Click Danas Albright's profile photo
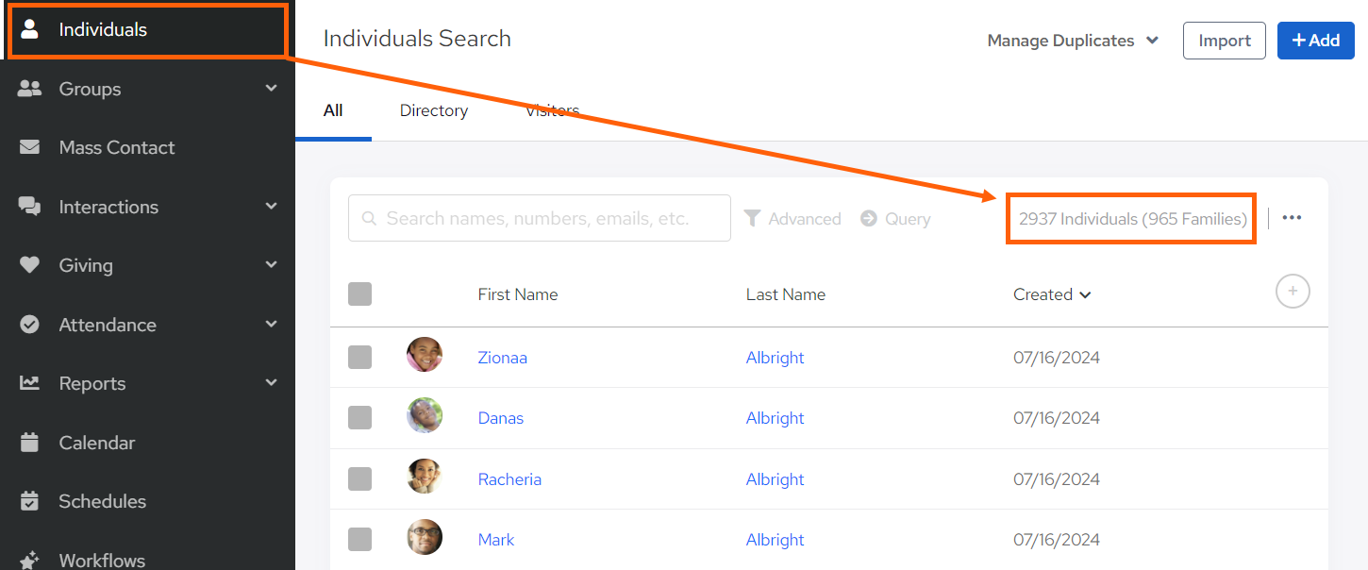 pos(425,415)
